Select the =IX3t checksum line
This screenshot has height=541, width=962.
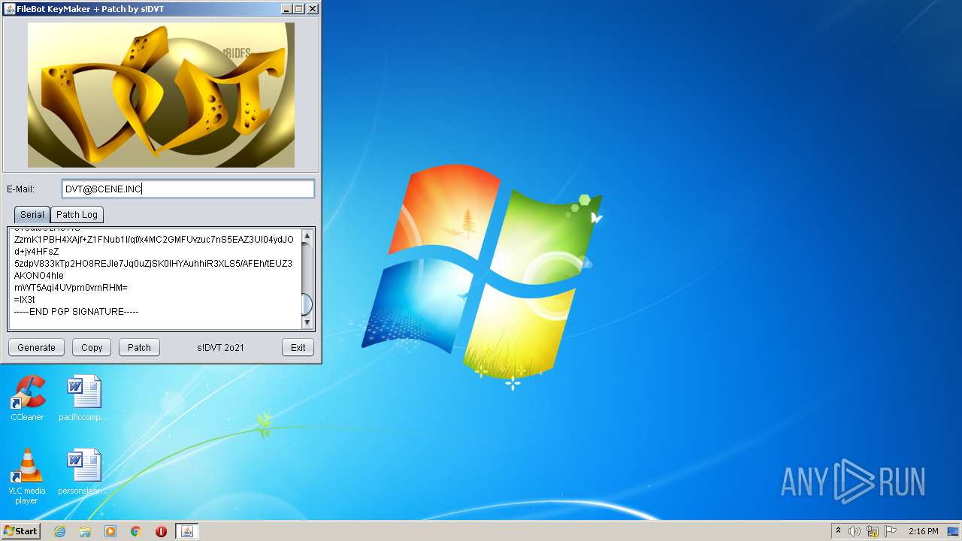tap(24, 299)
